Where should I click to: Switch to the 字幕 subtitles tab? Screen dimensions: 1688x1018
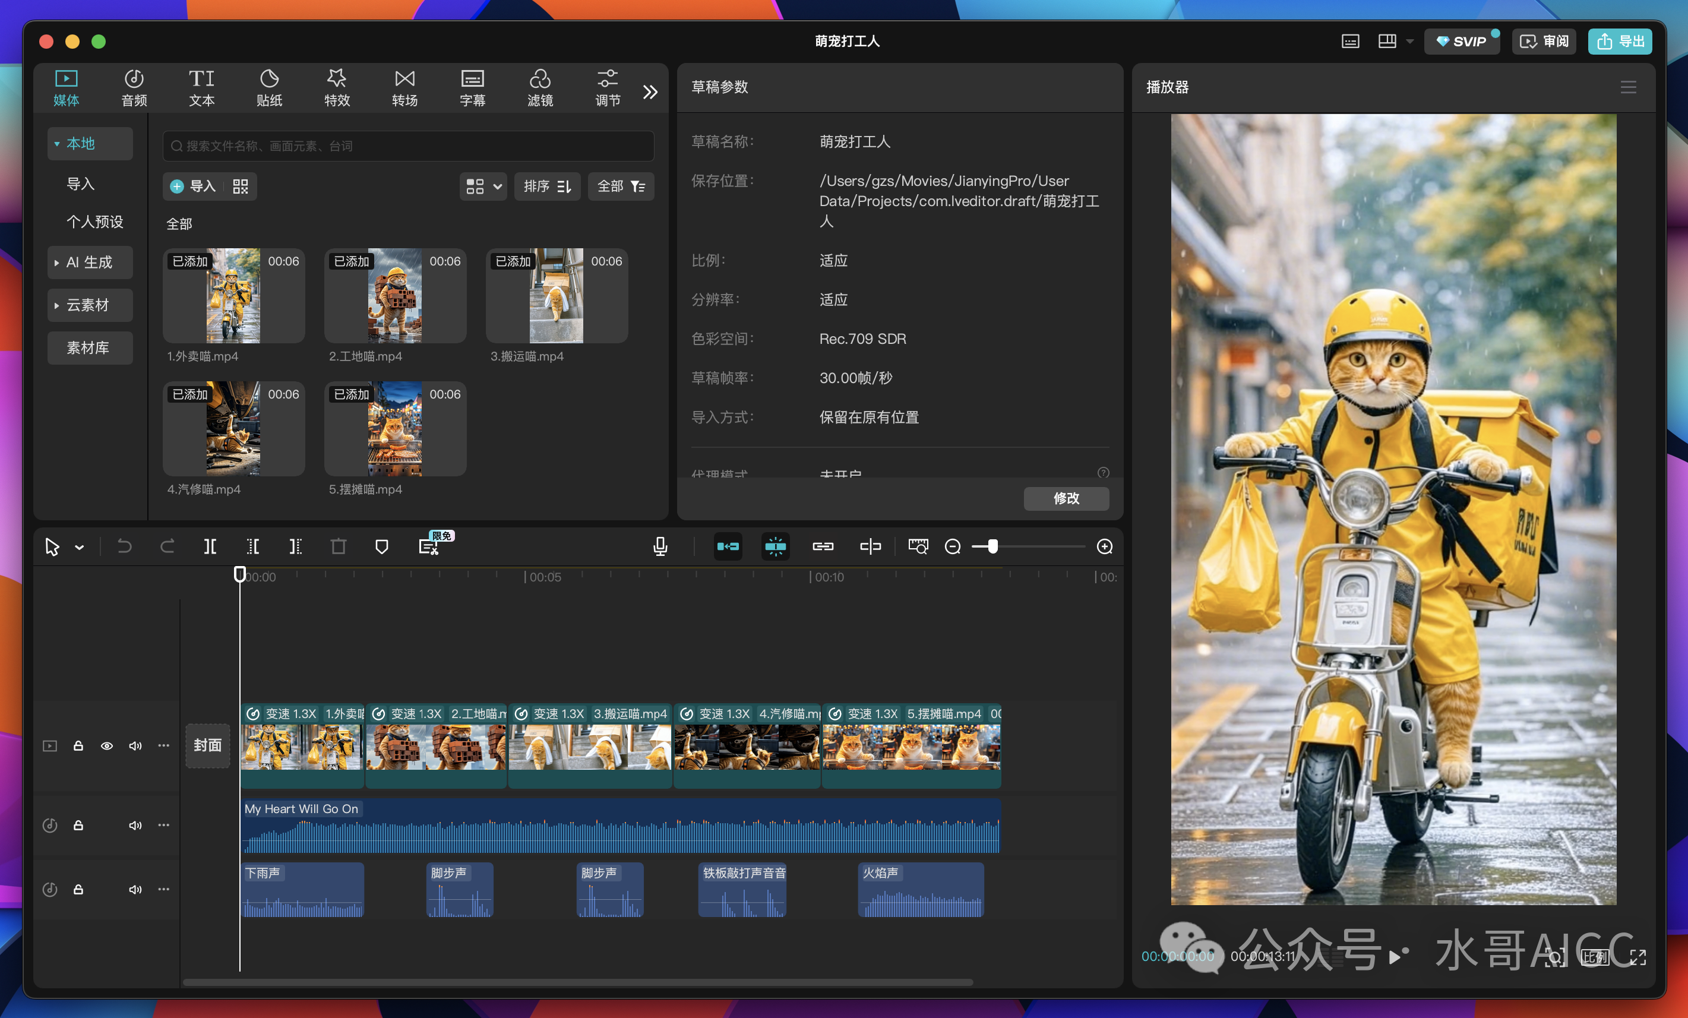(472, 88)
